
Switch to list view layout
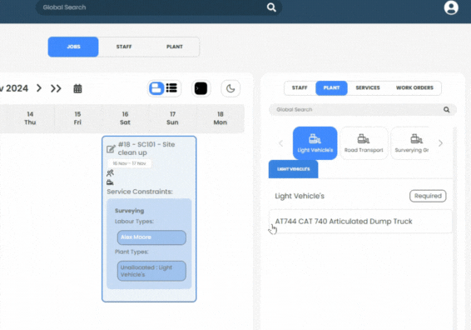click(x=171, y=88)
